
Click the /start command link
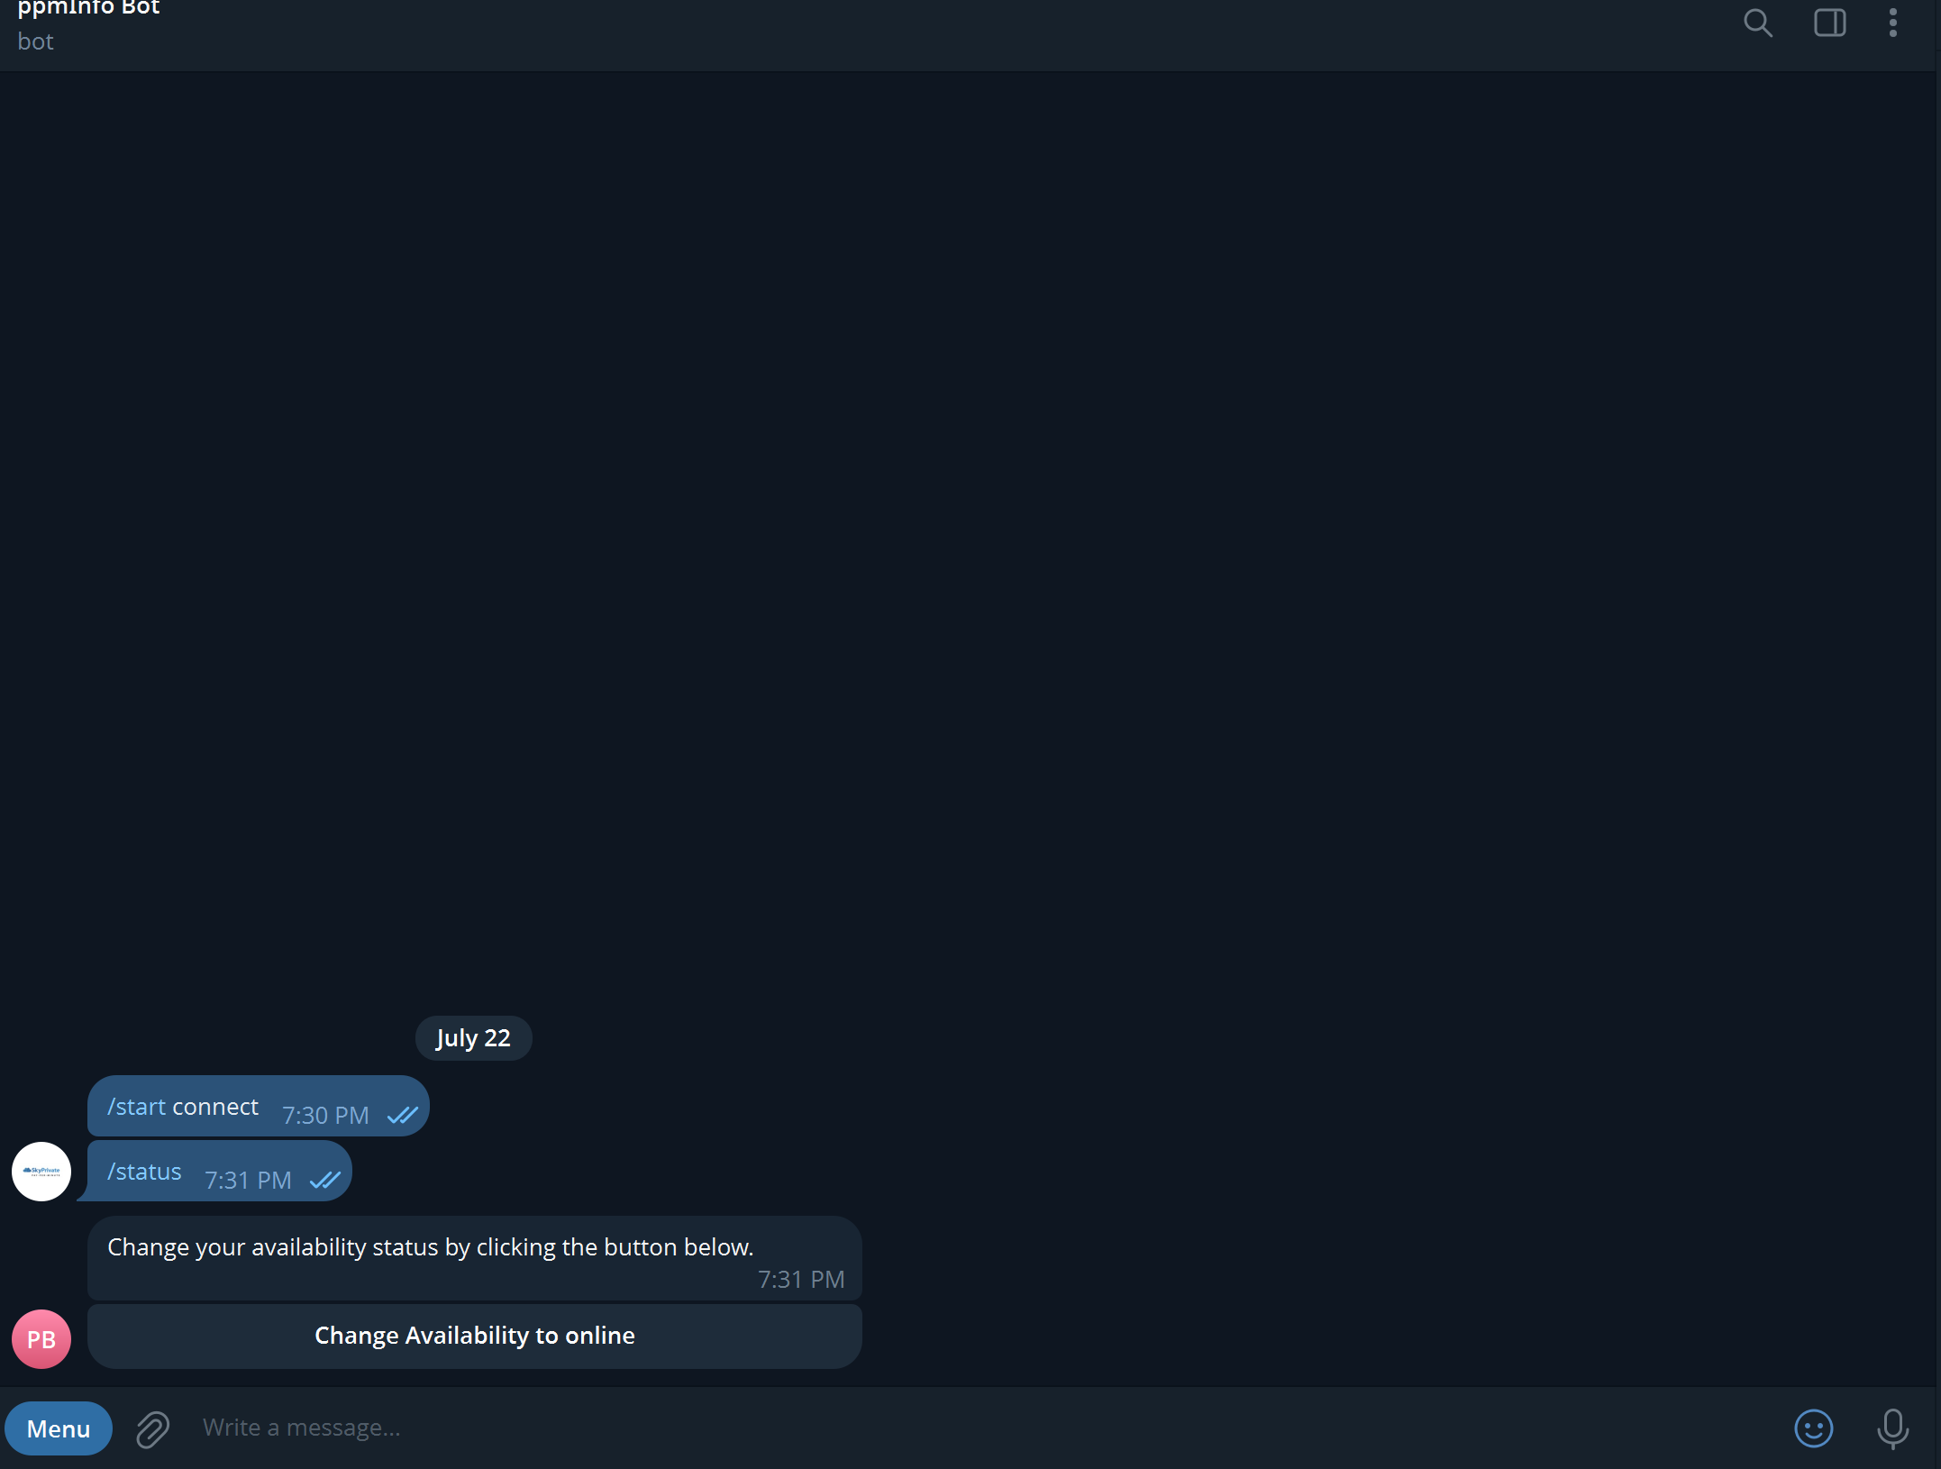(137, 1107)
